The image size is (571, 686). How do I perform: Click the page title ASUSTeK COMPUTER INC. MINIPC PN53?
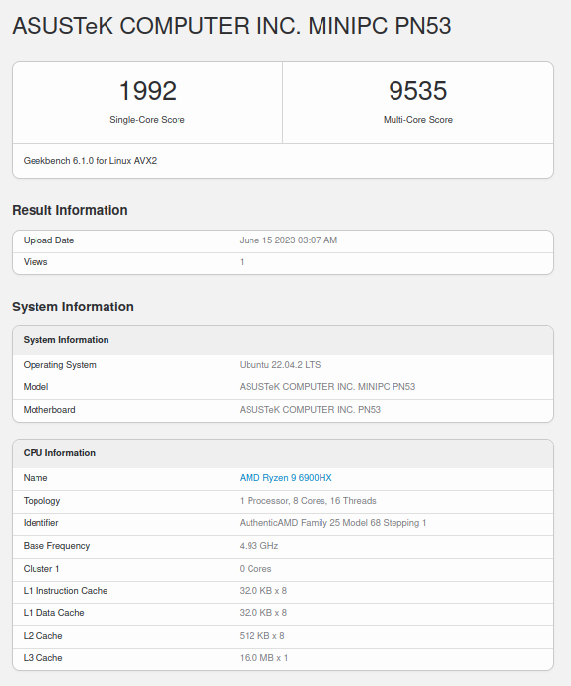[232, 26]
